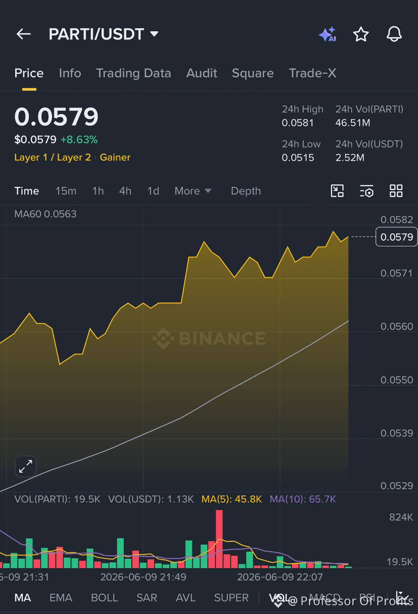Toggle the EMA indicator
This screenshot has height=614, width=418.
pos(61,598)
